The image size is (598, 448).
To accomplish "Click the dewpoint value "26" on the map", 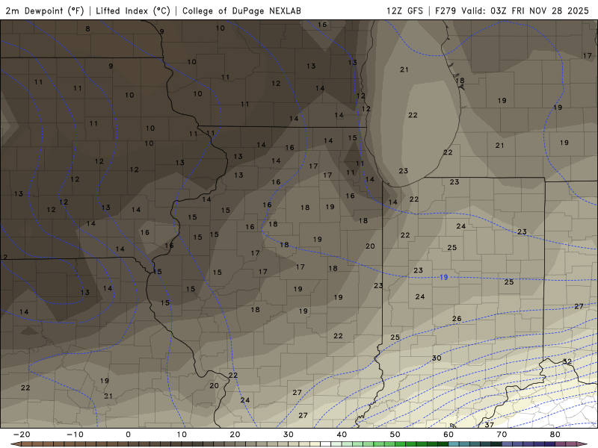I will pos(457,319).
